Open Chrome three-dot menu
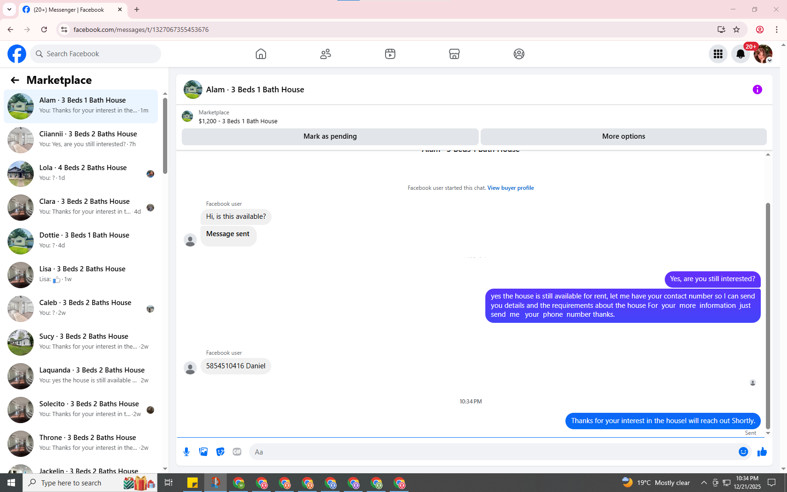 click(x=777, y=30)
